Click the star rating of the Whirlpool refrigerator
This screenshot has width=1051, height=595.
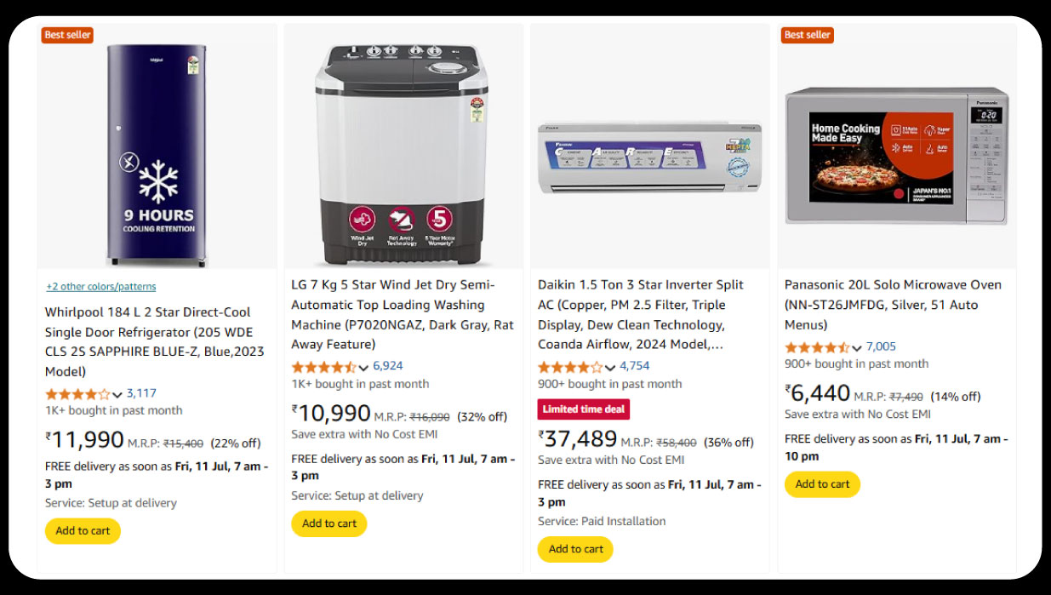click(x=77, y=394)
